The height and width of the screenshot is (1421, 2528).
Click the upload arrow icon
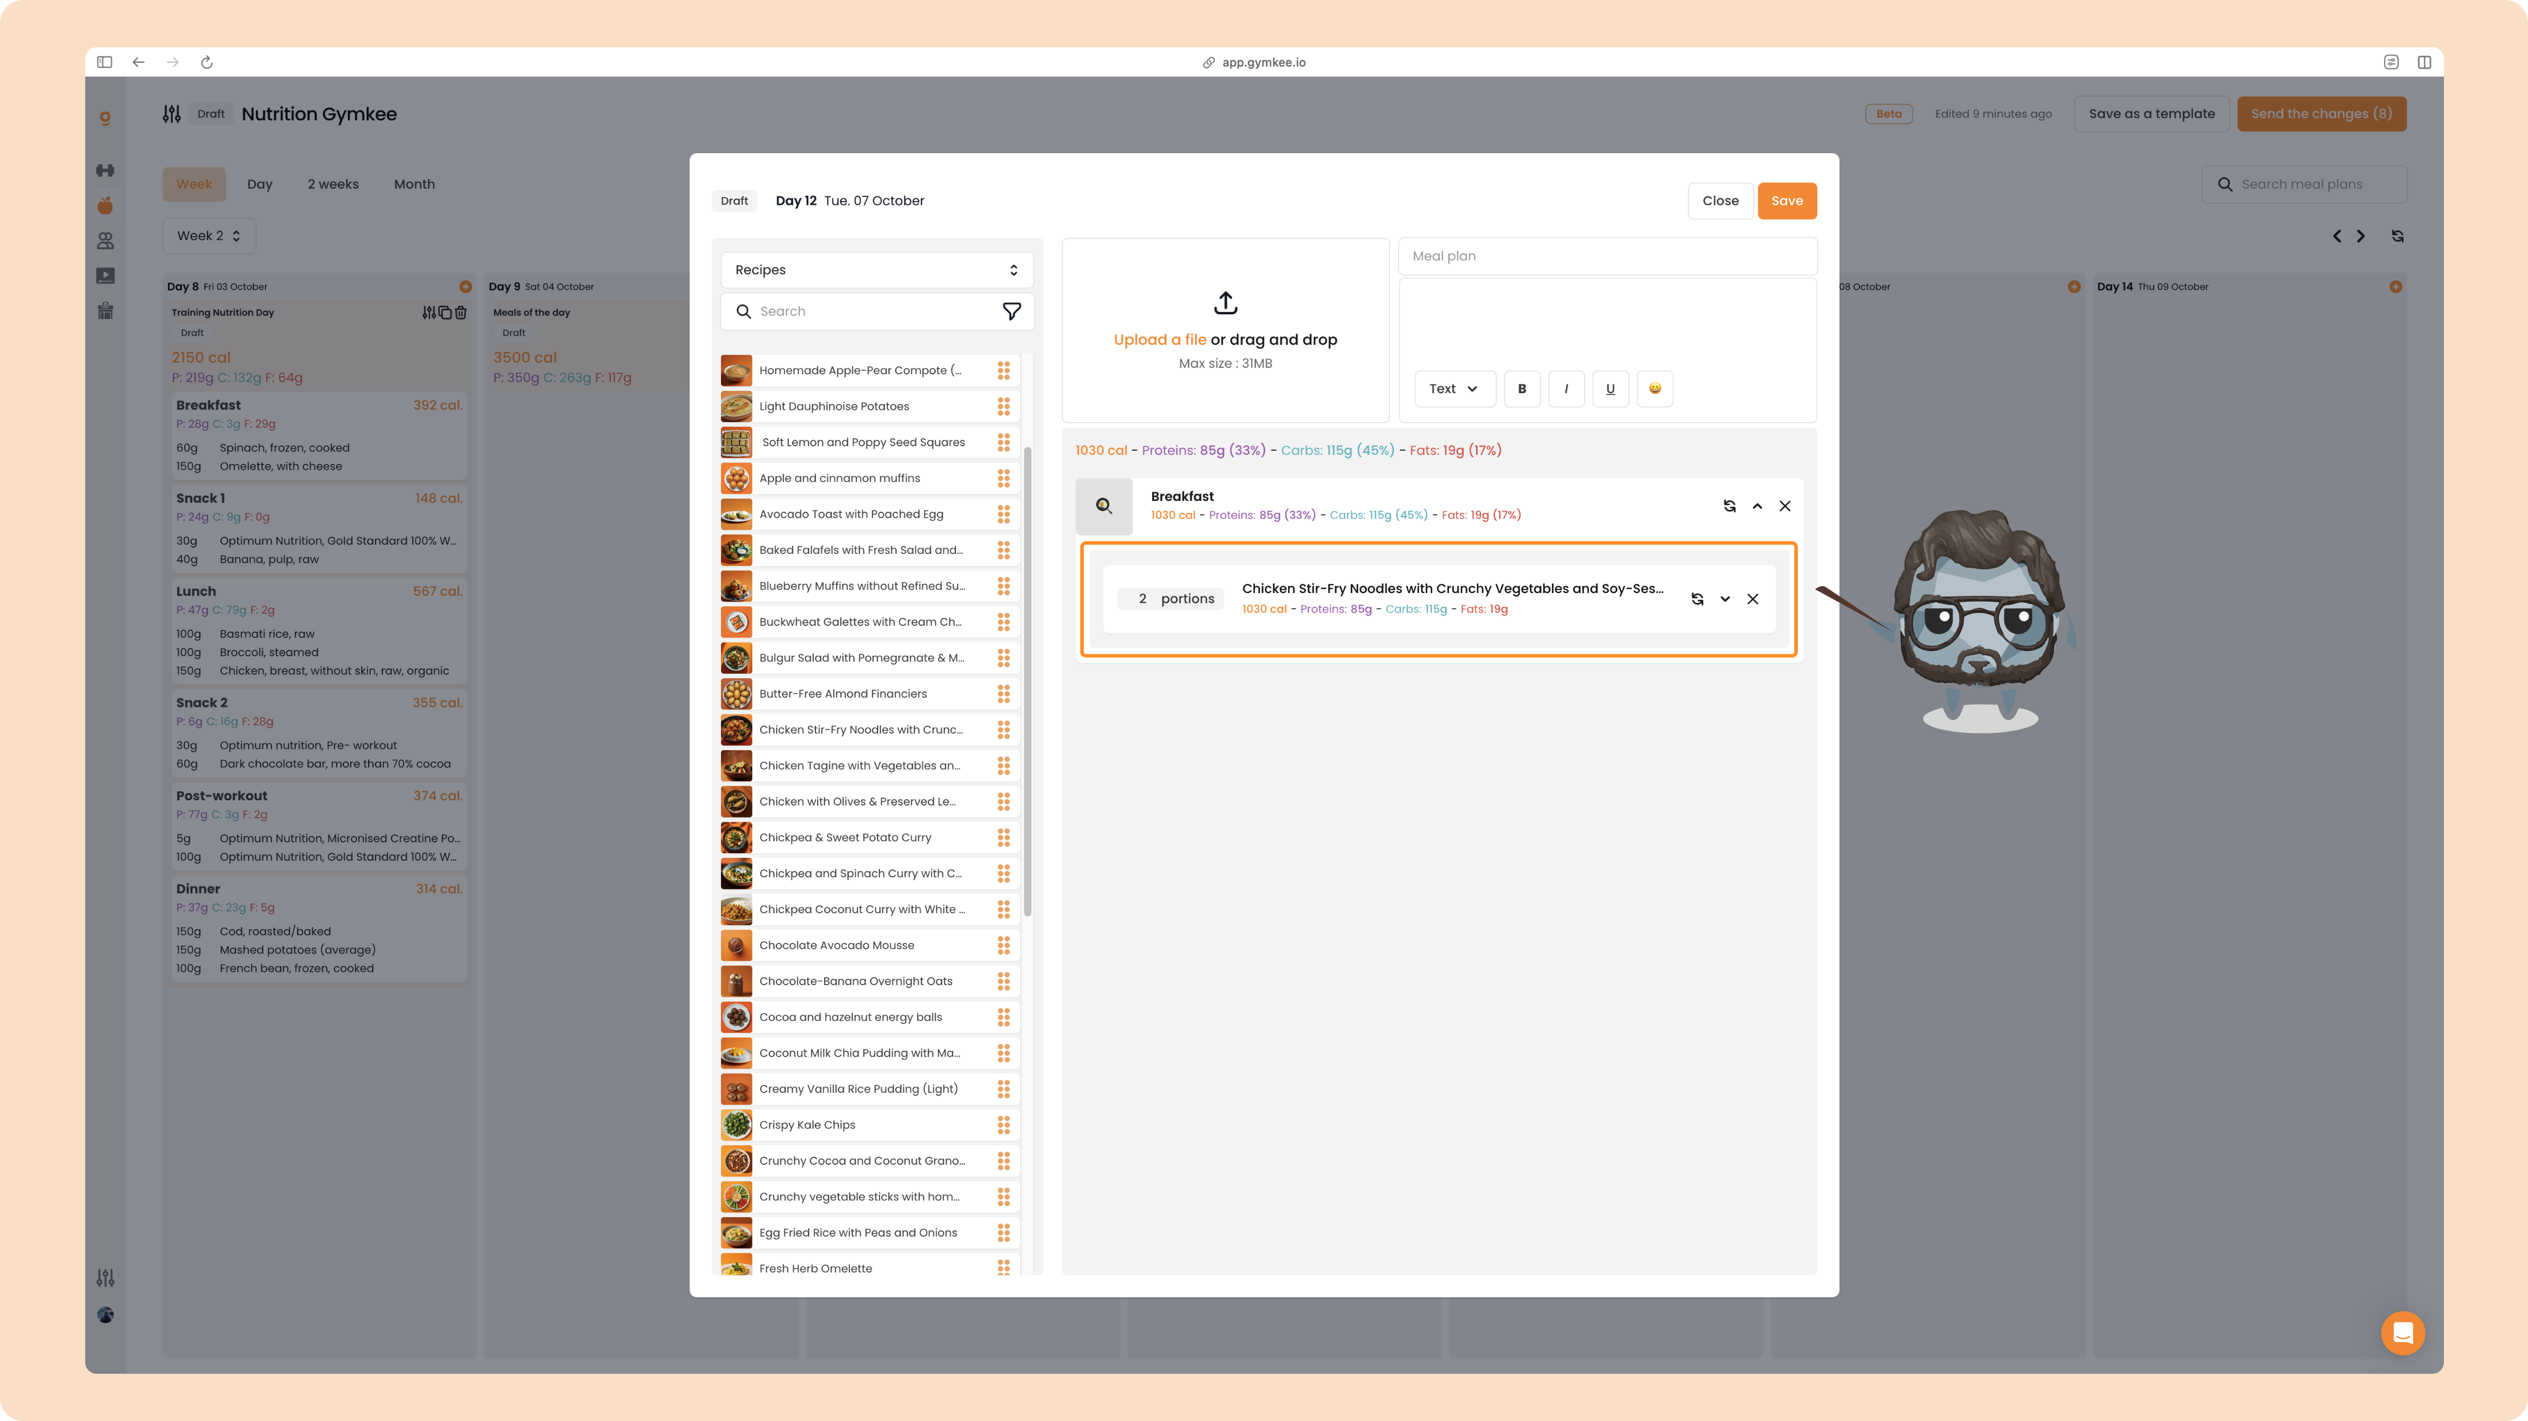pyautogui.click(x=1225, y=302)
